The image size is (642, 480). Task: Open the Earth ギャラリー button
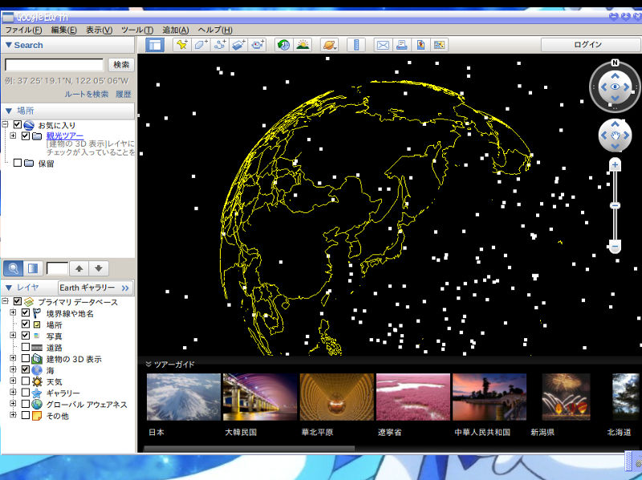(95, 288)
